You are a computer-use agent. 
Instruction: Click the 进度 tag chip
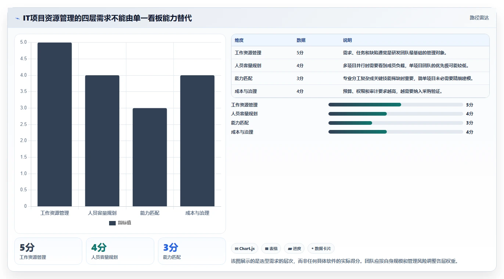pyautogui.click(x=294, y=249)
